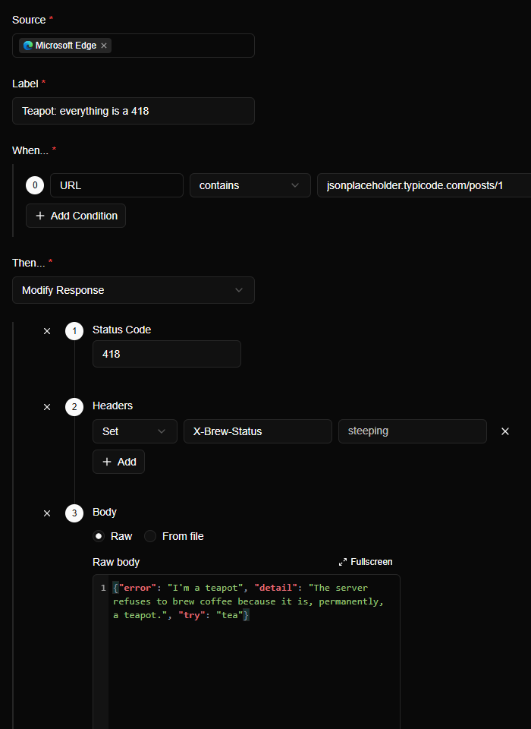Screen dimensions: 531x729
Task: Click the URL condition field
Action: tap(117, 185)
